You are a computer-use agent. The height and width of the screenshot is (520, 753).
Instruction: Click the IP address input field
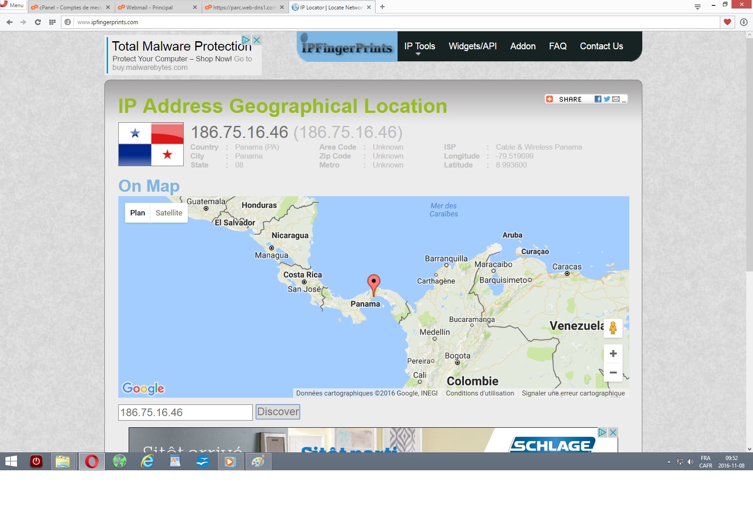point(185,413)
